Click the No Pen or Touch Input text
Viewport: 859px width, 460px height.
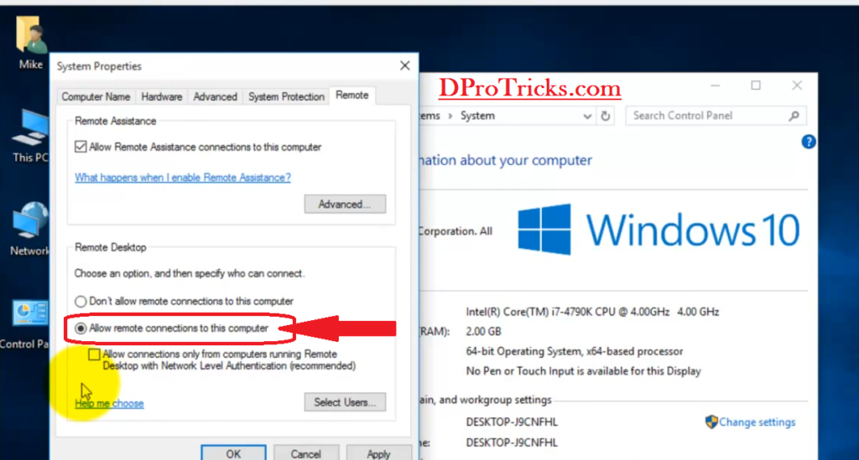pyautogui.click(x=584, y=371)
